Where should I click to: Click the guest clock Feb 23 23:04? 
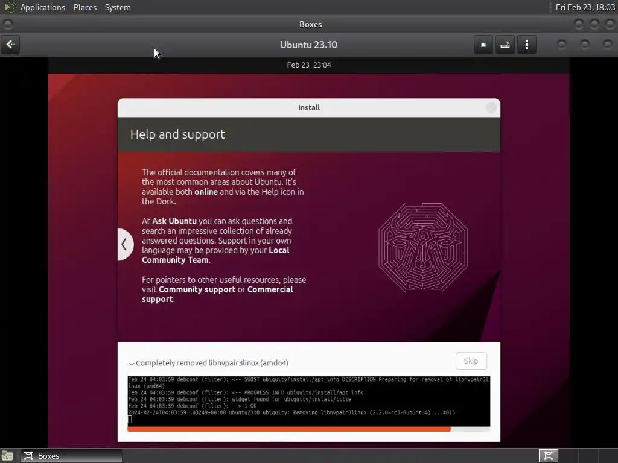[308, 65]
